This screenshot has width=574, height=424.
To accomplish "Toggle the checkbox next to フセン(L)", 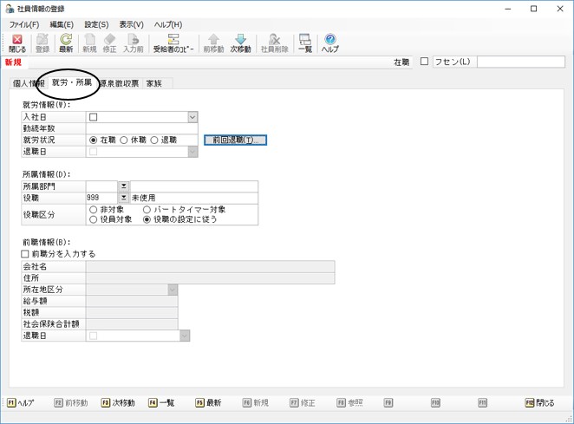I will coord(424,62).
